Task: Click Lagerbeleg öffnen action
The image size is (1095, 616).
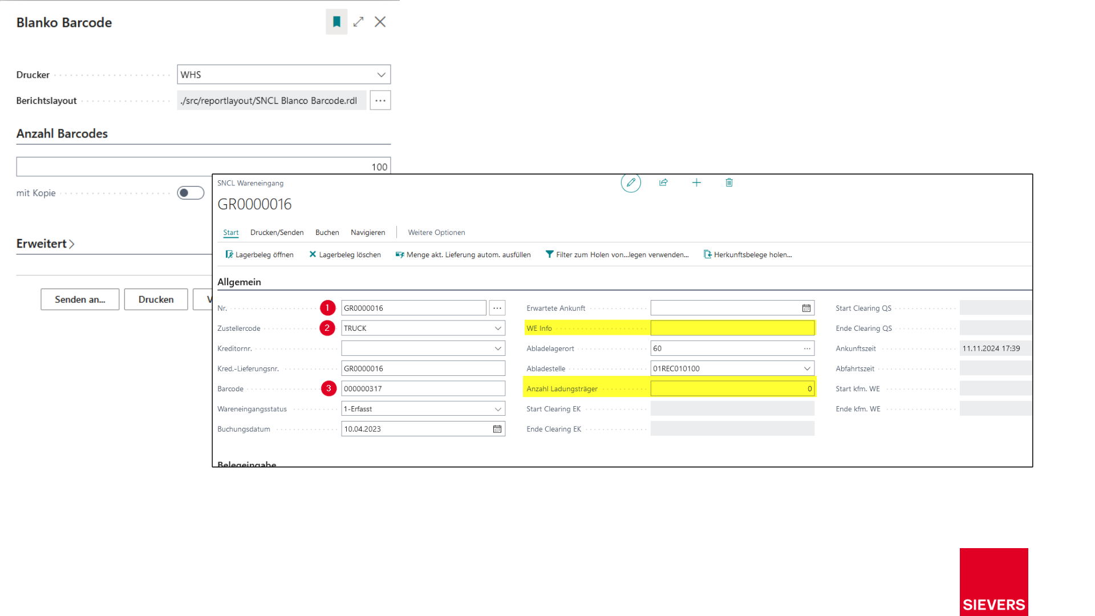Action: click(x=259, y=254)
